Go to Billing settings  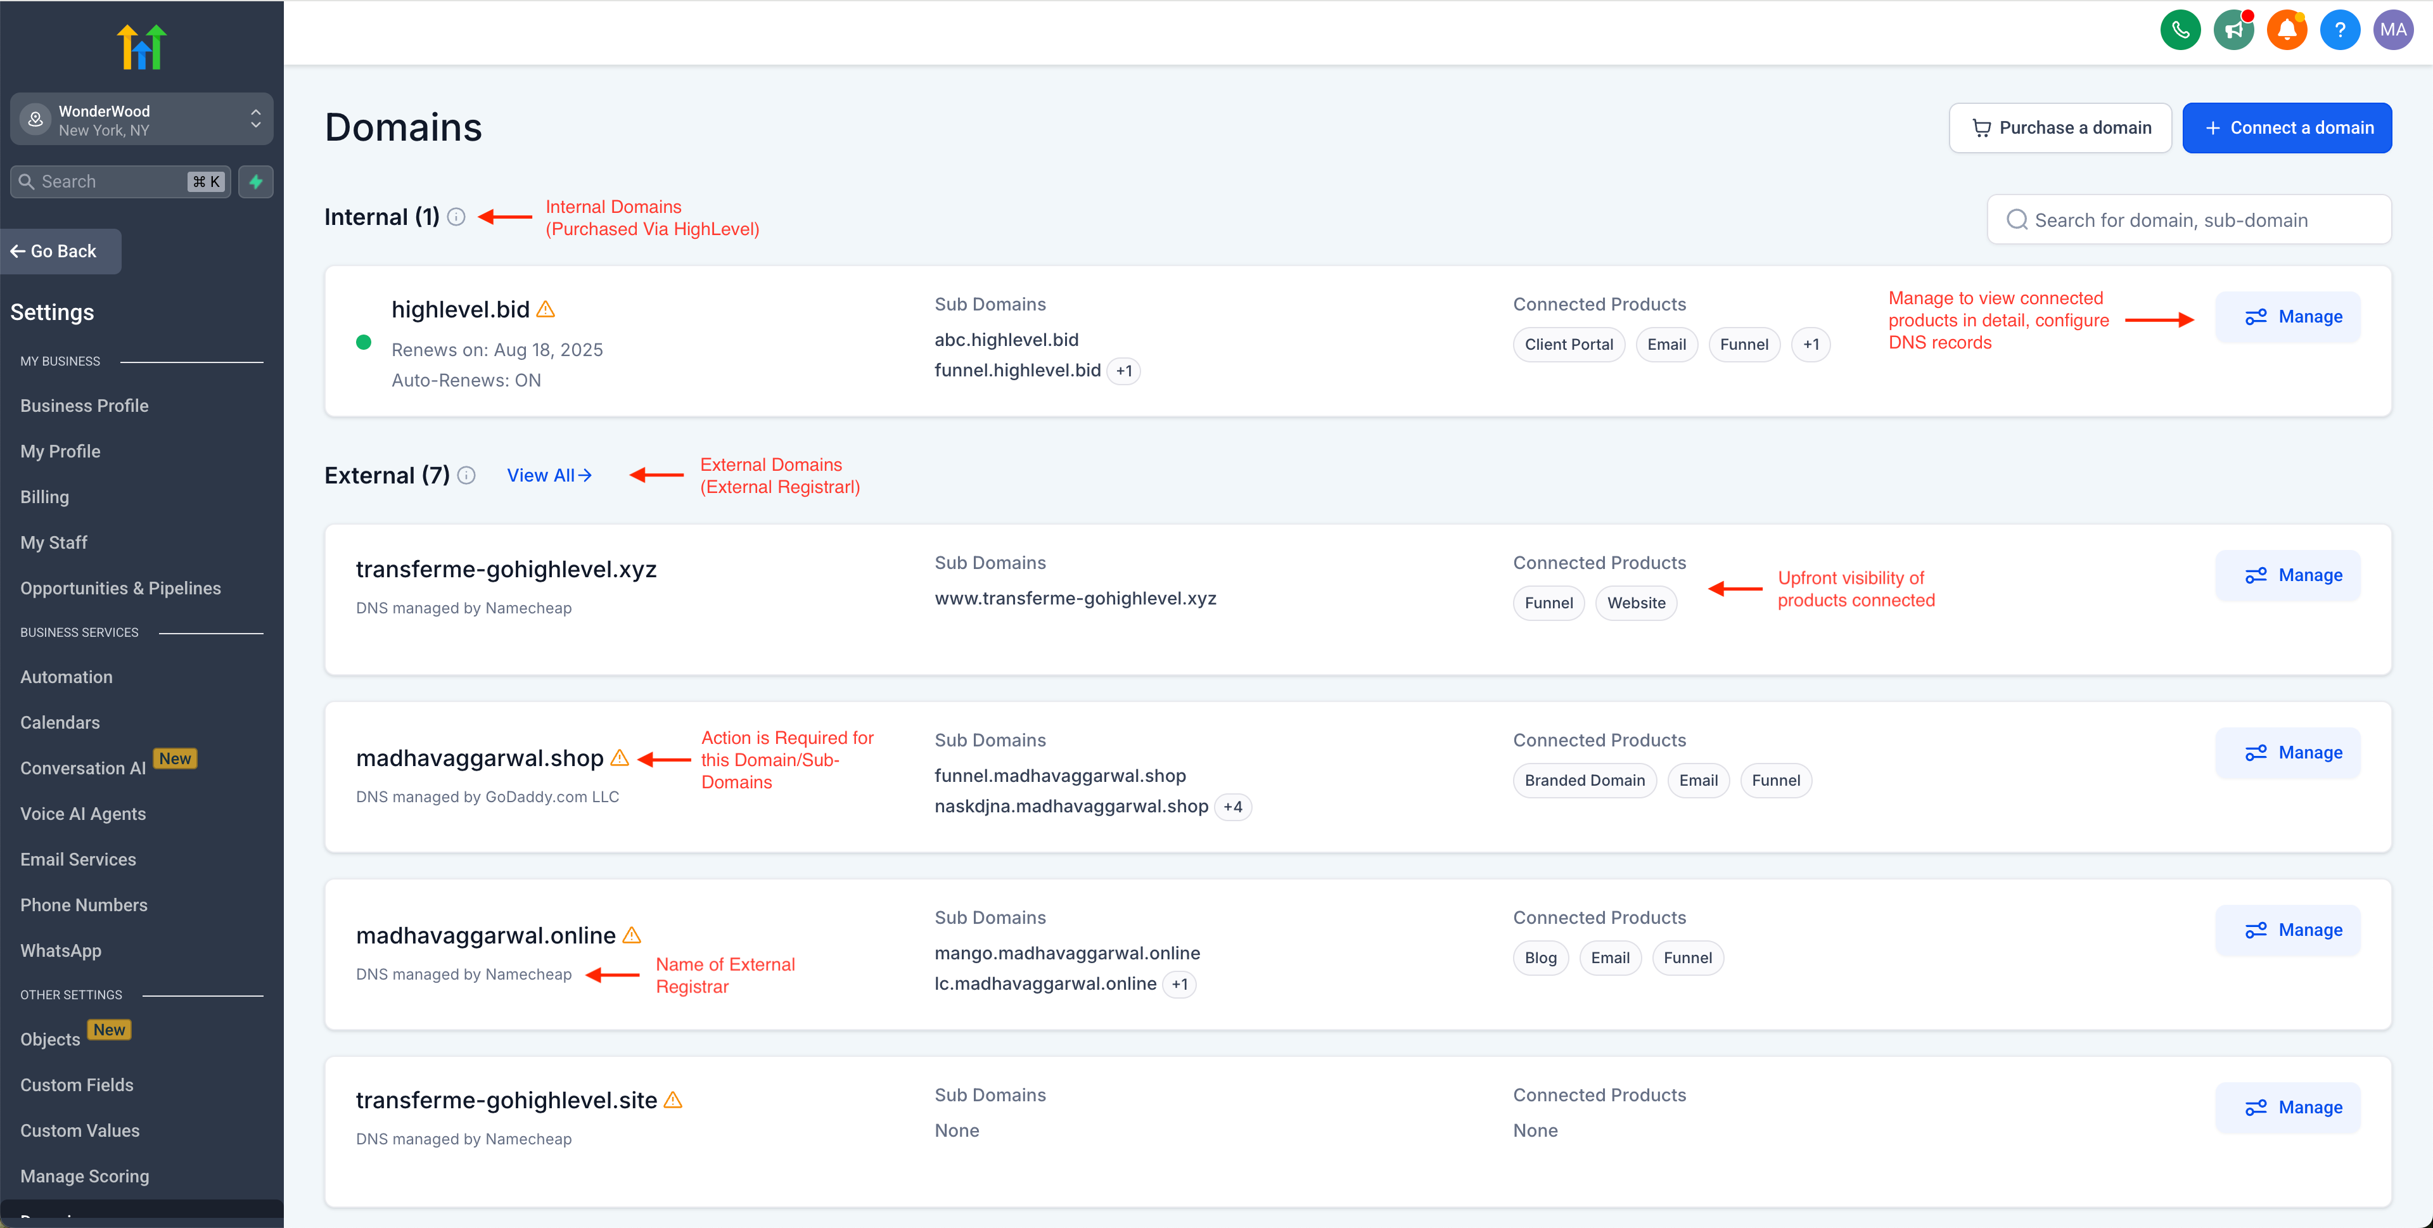click(x=44, y=497)
